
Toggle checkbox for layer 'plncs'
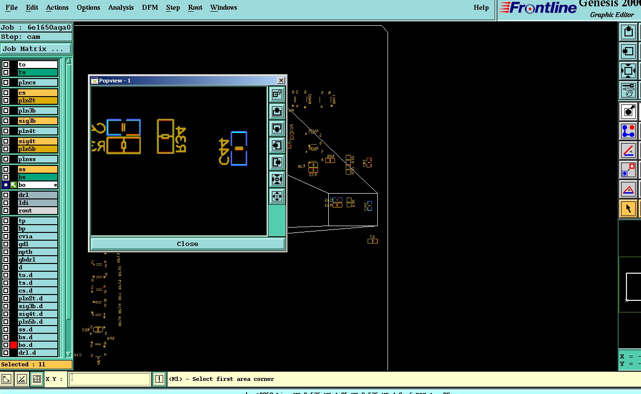pos(6,82)
